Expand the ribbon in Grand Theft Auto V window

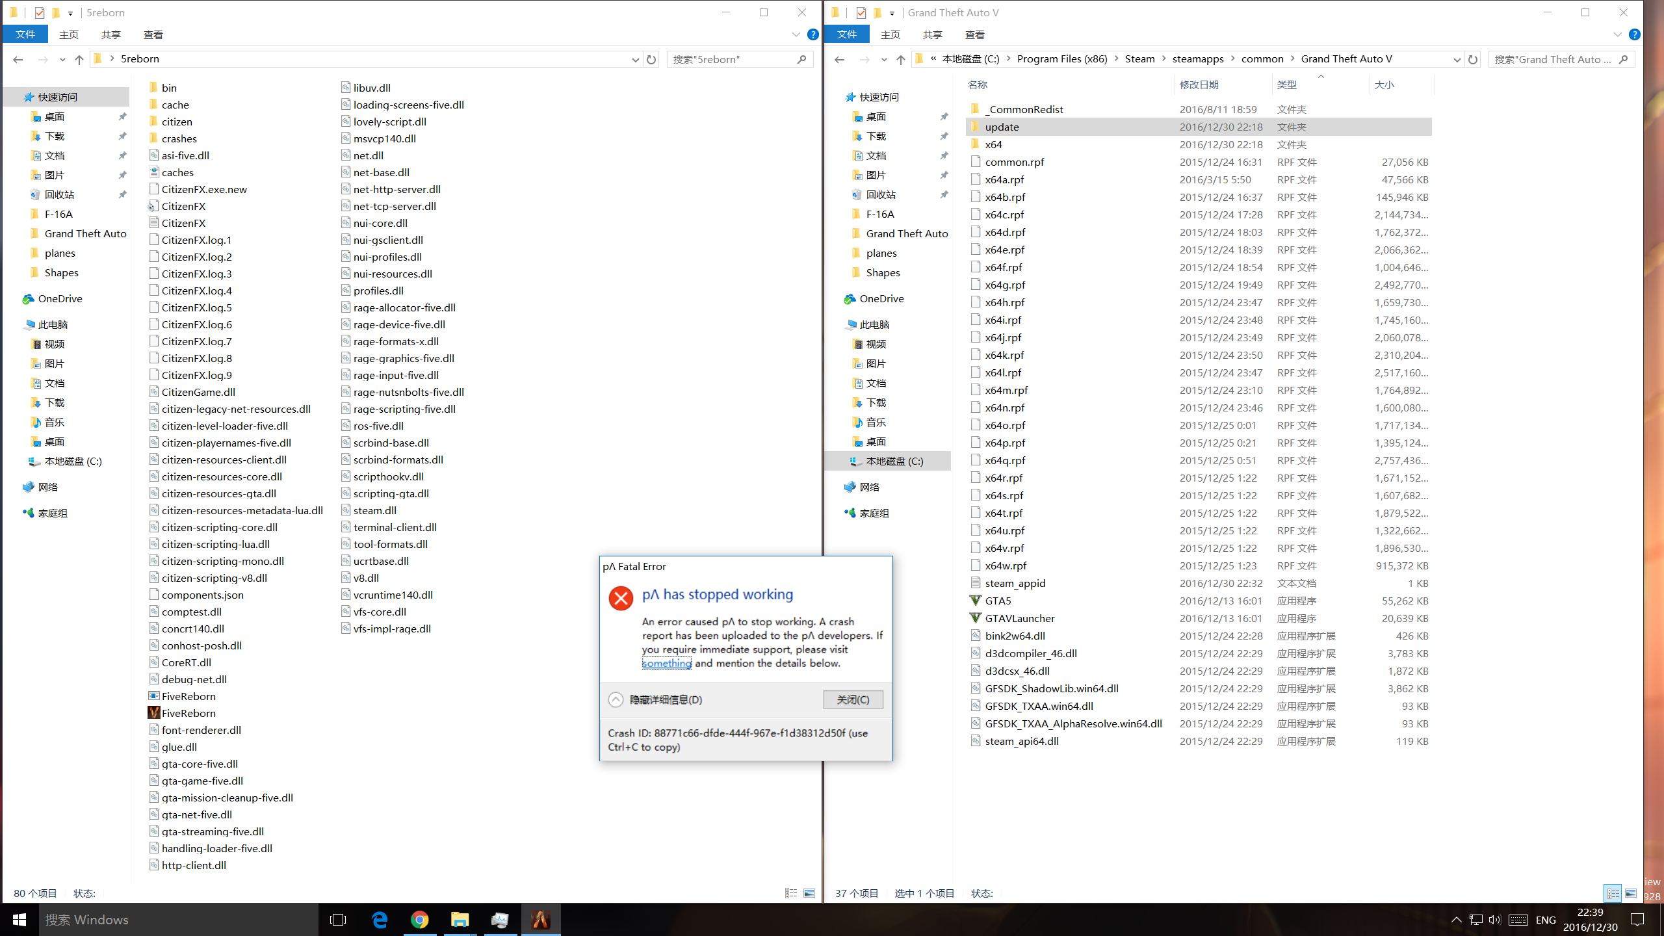coord(1617,34)
